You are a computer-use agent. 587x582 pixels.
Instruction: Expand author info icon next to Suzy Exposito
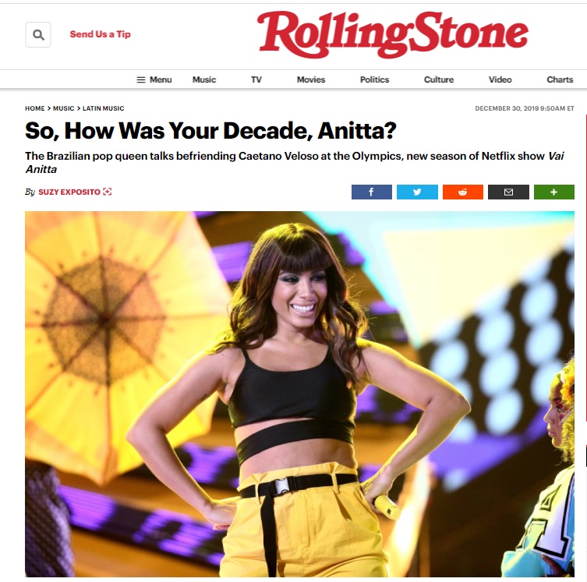coord(108,192)
